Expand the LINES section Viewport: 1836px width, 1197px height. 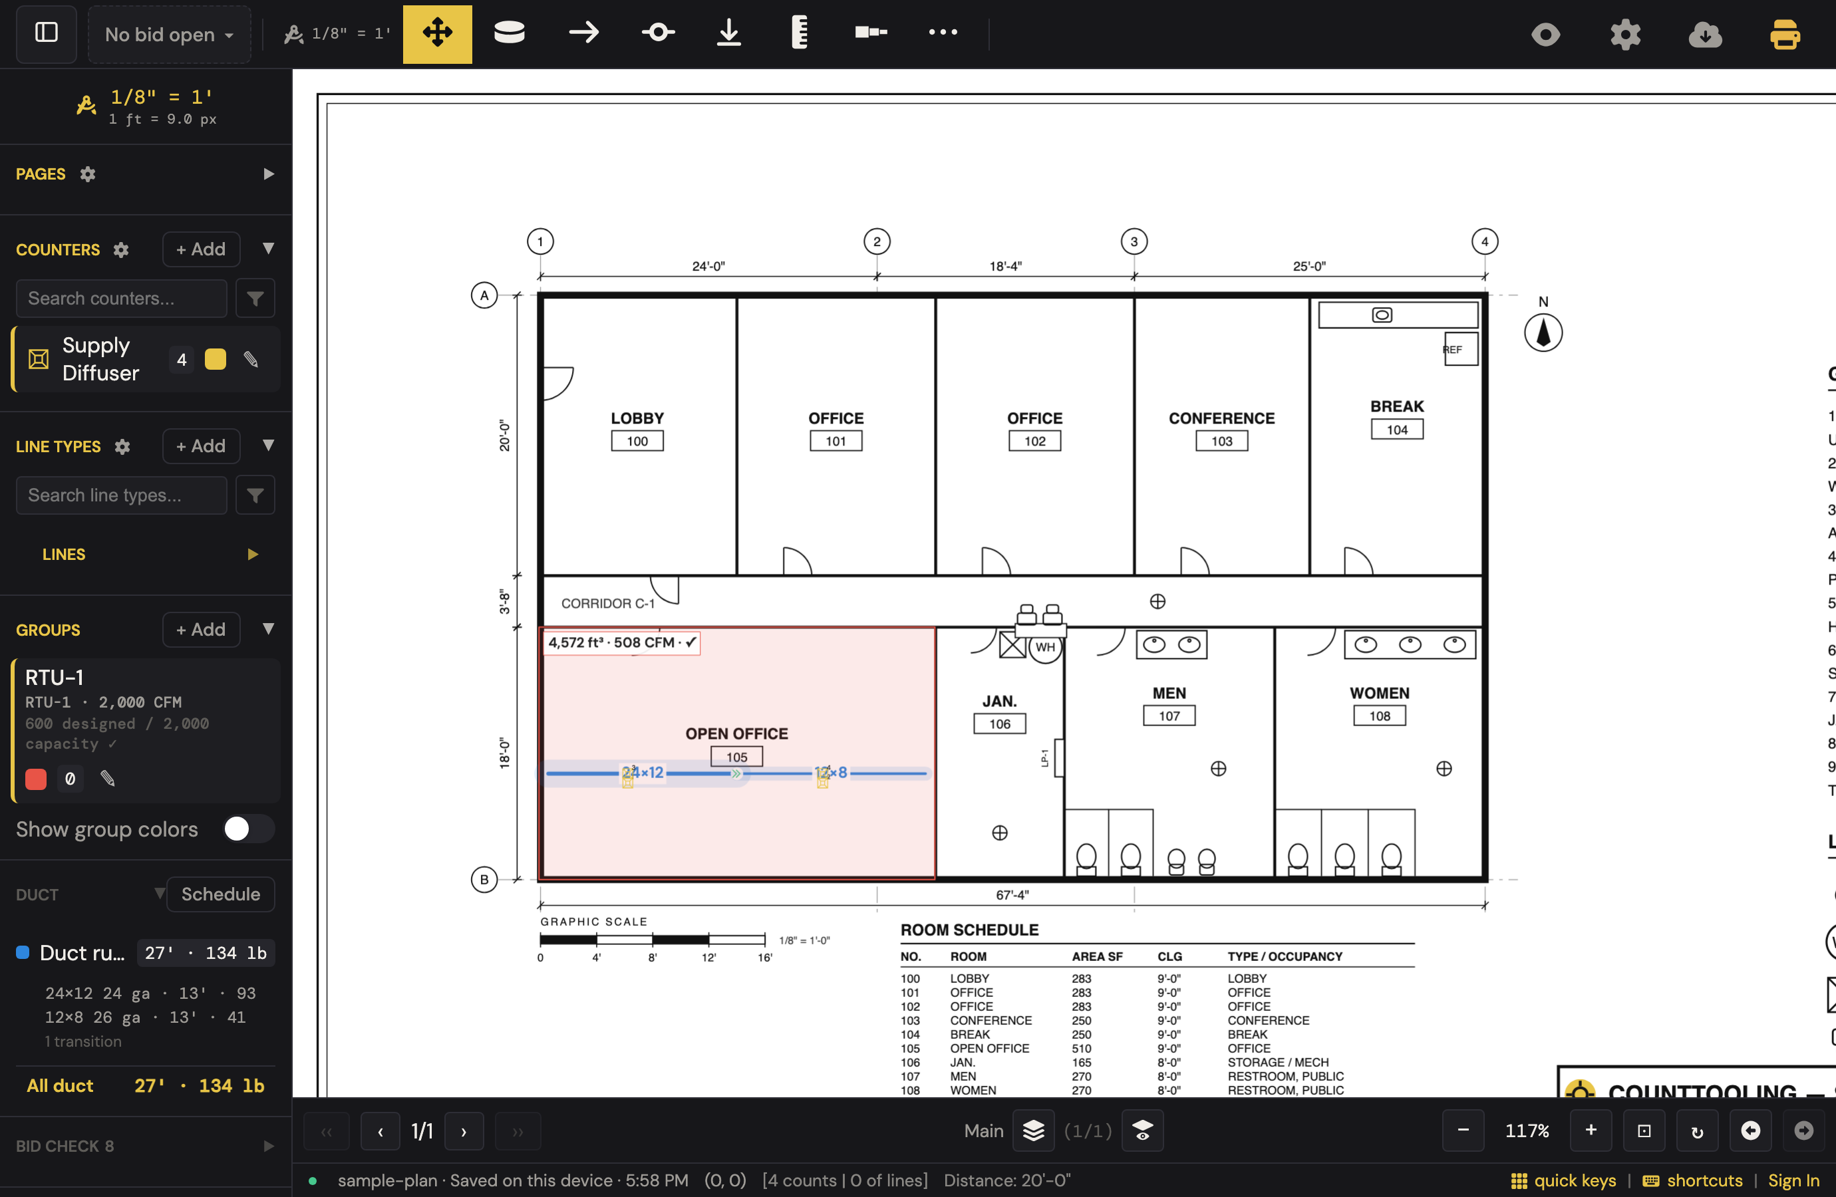click(252, 555)
